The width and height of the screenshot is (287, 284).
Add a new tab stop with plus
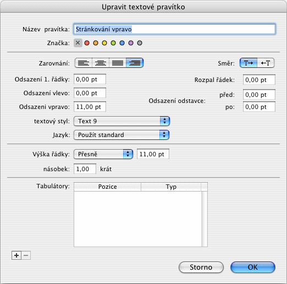(16, 255)
